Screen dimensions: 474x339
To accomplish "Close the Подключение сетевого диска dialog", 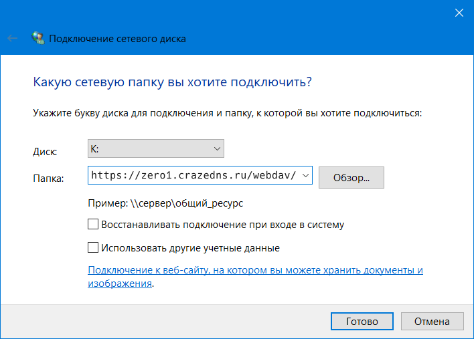I will 459,12.
